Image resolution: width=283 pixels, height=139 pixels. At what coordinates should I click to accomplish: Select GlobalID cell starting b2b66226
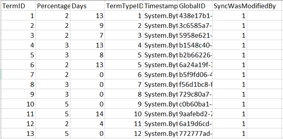pos(195,55)
